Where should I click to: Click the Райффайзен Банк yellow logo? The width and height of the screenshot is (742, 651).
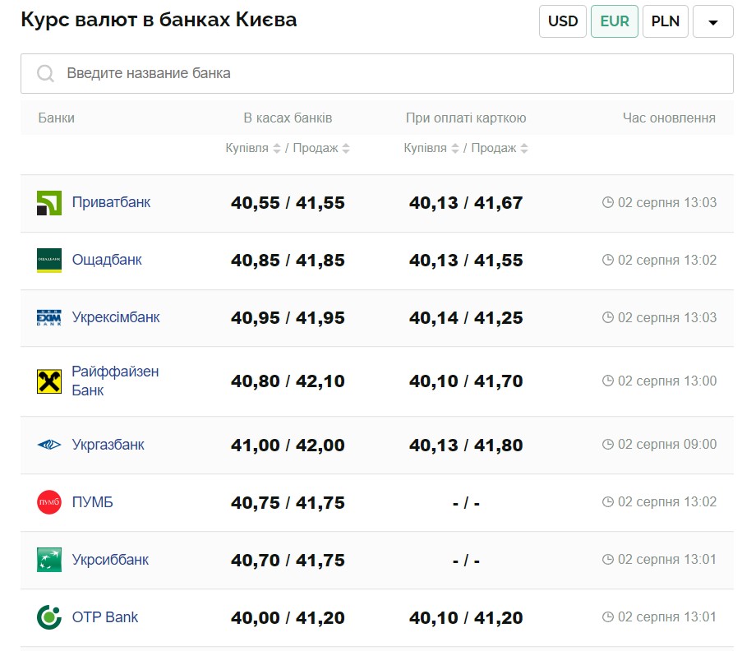coord(49,381)
